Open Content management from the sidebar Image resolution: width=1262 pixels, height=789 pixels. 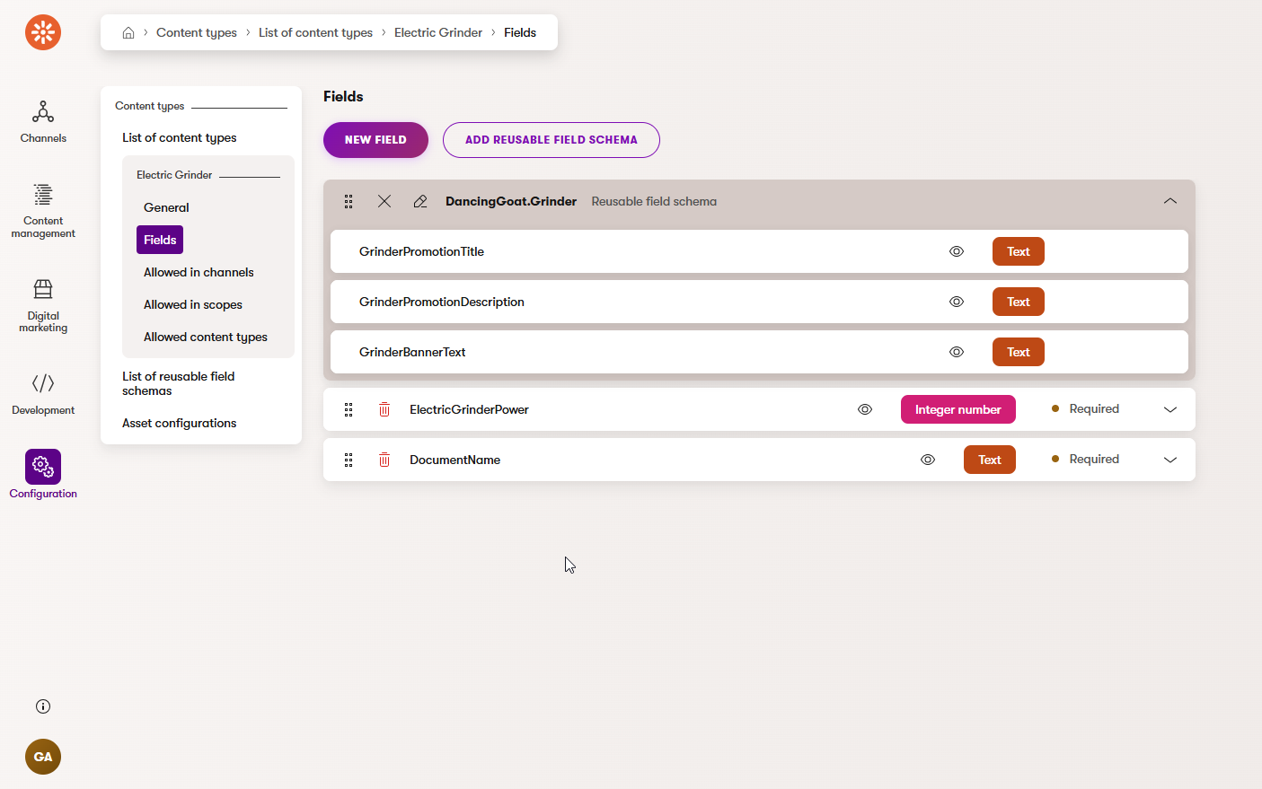[x=43, y=211]
